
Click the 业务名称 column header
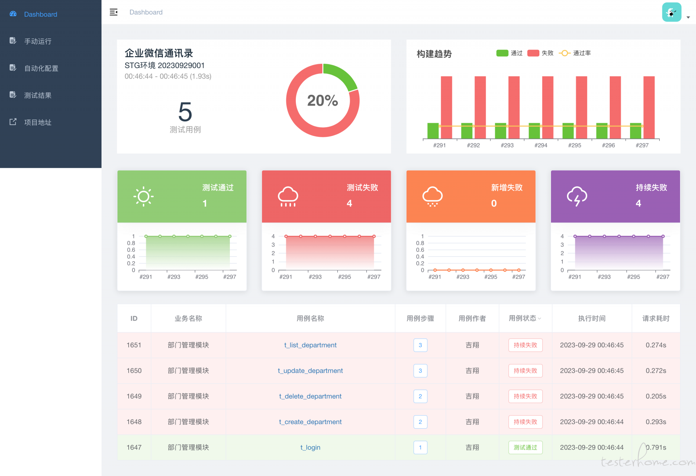(x=188, y=318)
